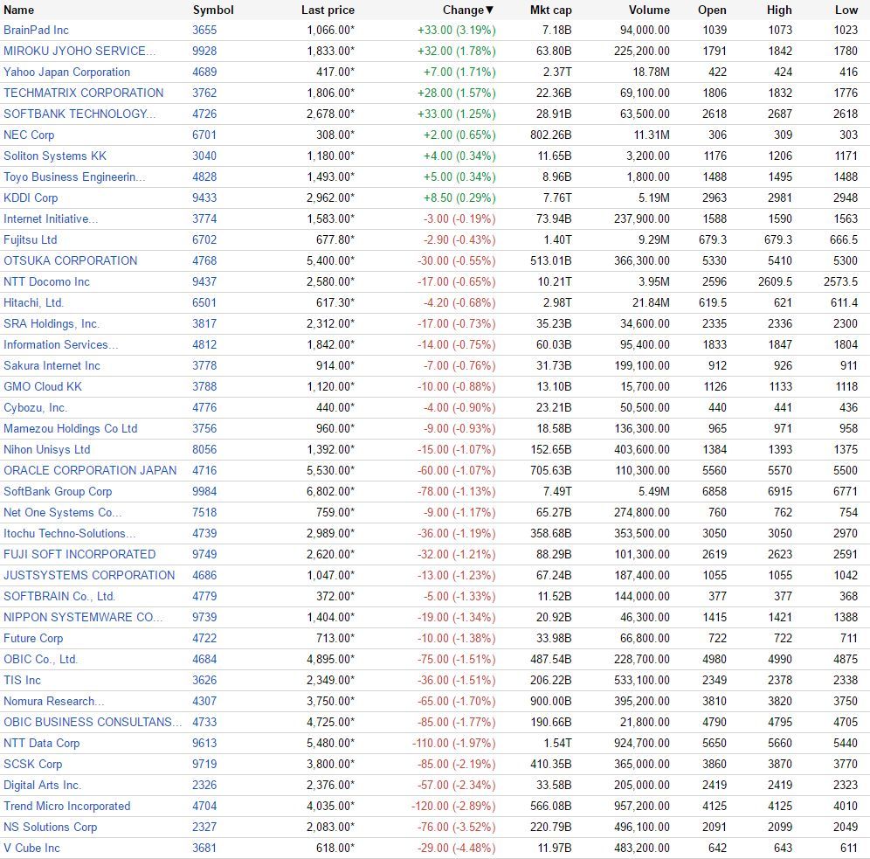The width and height of the screenshot is (870, 859).
Task: Open ORACLE CORPORATION JAPAN link
Action: pyautogui.click(x=90, y=470)
